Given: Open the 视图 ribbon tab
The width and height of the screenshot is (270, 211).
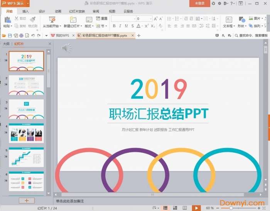Looking at the screenshot, I should (112, 11).
